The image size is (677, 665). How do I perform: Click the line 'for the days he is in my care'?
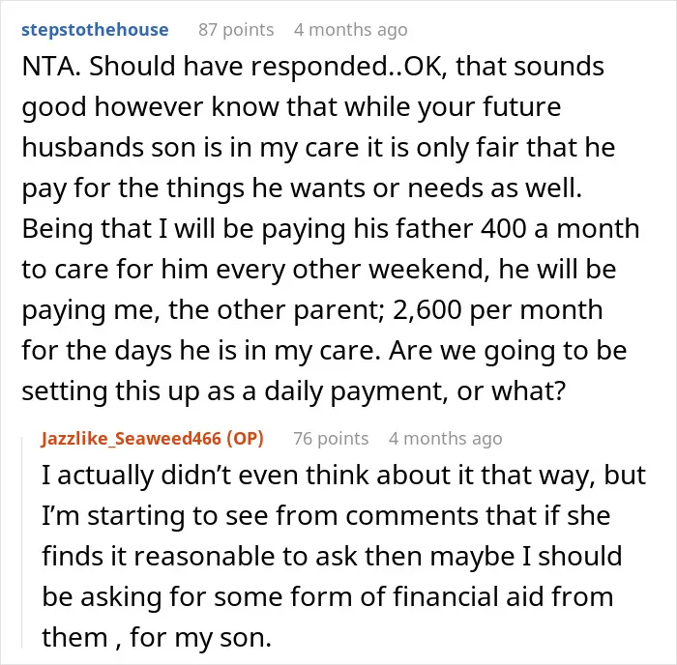click(x=324, y=351)
